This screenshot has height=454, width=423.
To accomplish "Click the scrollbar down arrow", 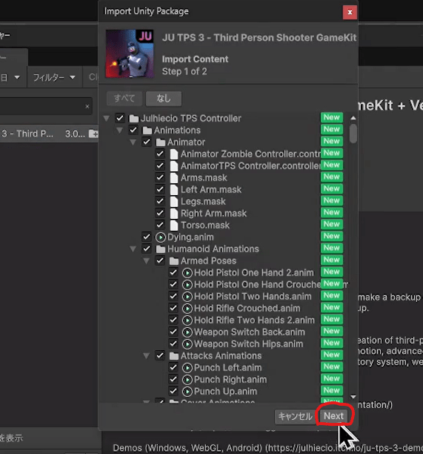I will pos(353,397).
